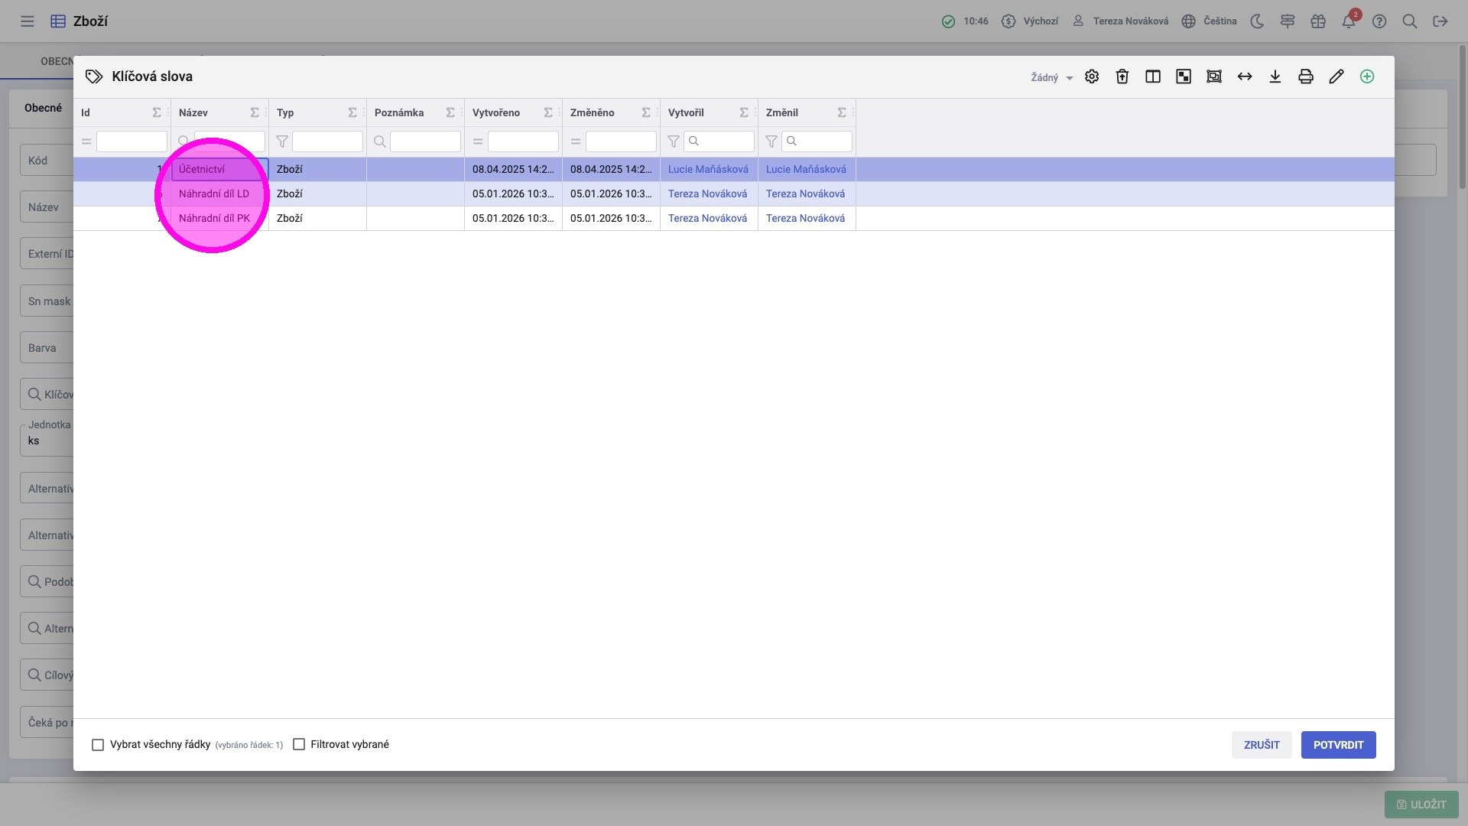Click the download export icon
1468x826 pixels.
coord(1275,76)
